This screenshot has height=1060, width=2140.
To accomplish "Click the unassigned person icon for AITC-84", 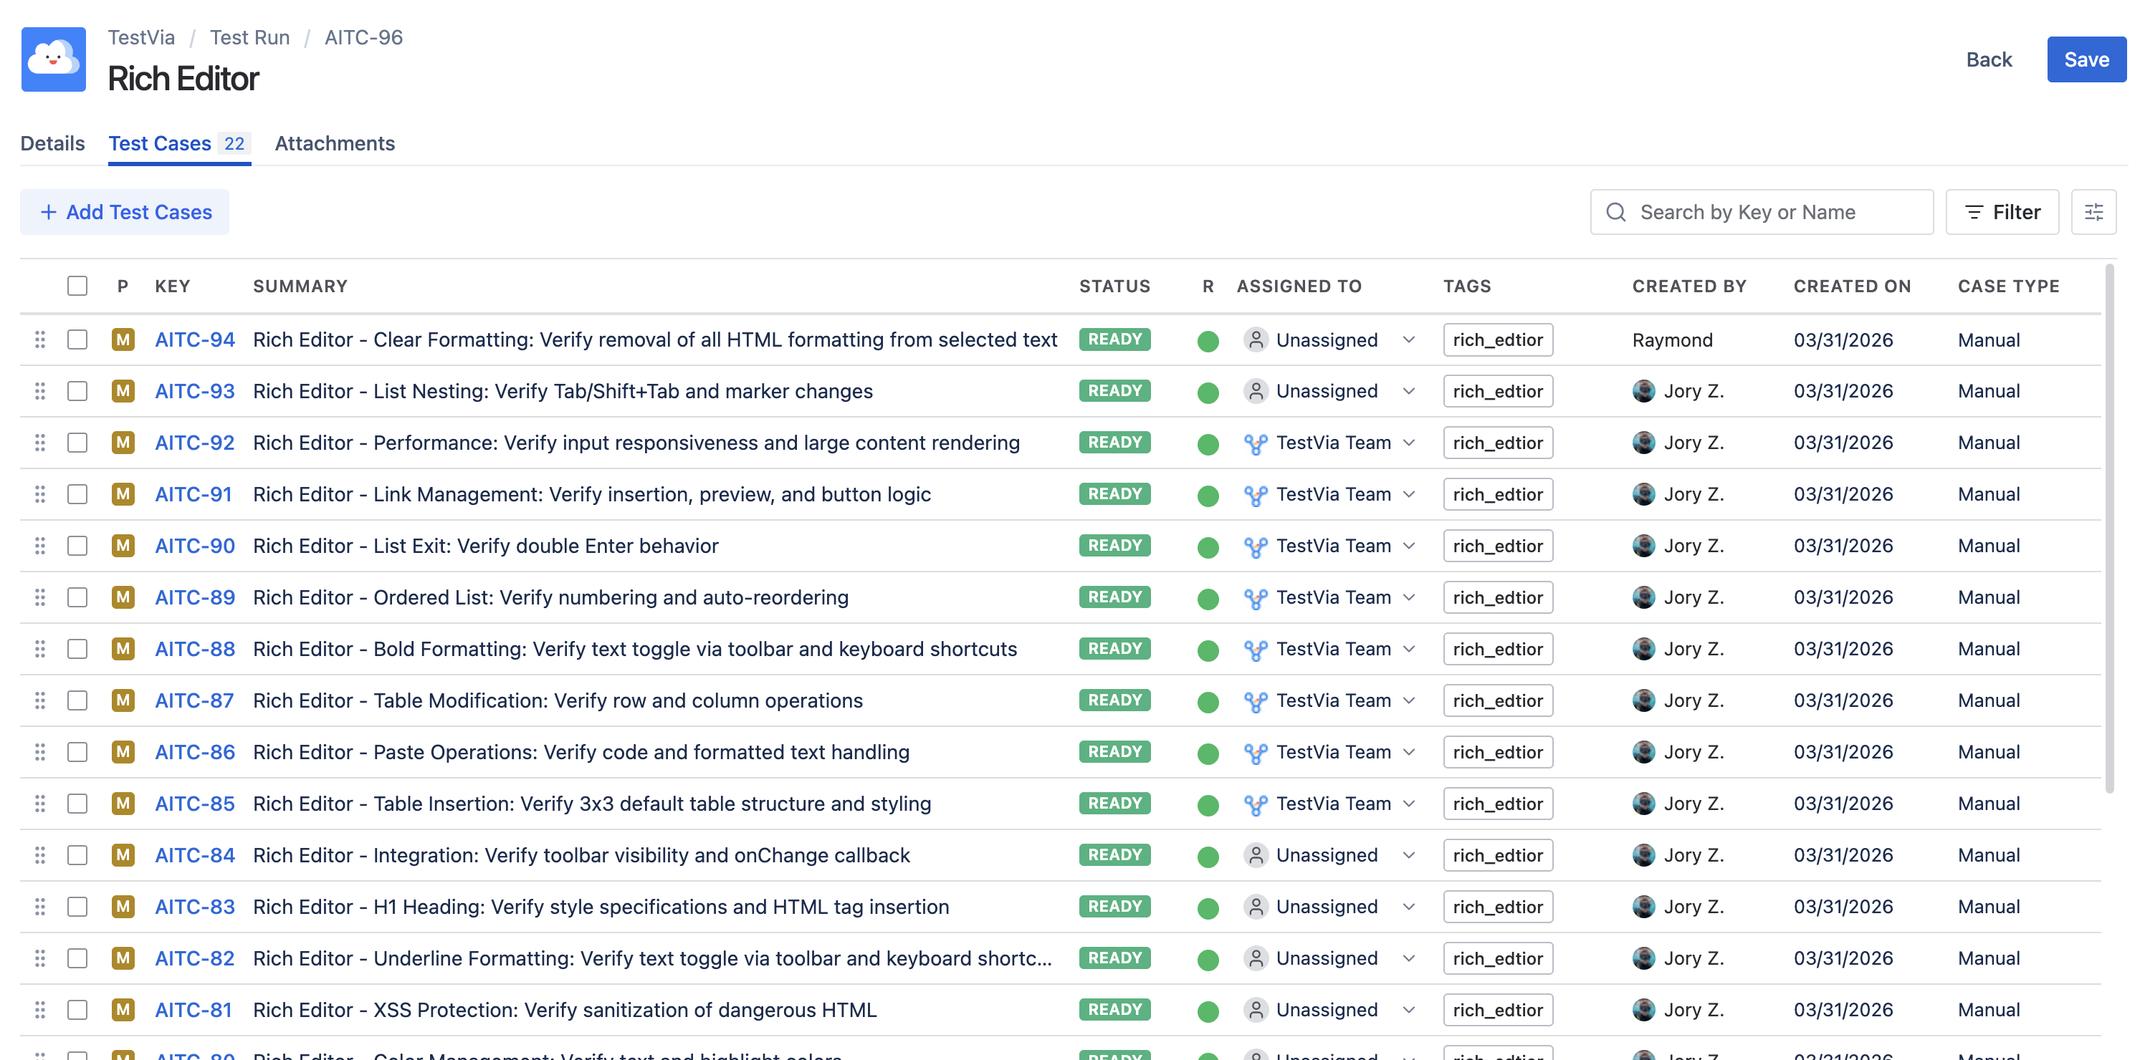I will click(1255, 855).
